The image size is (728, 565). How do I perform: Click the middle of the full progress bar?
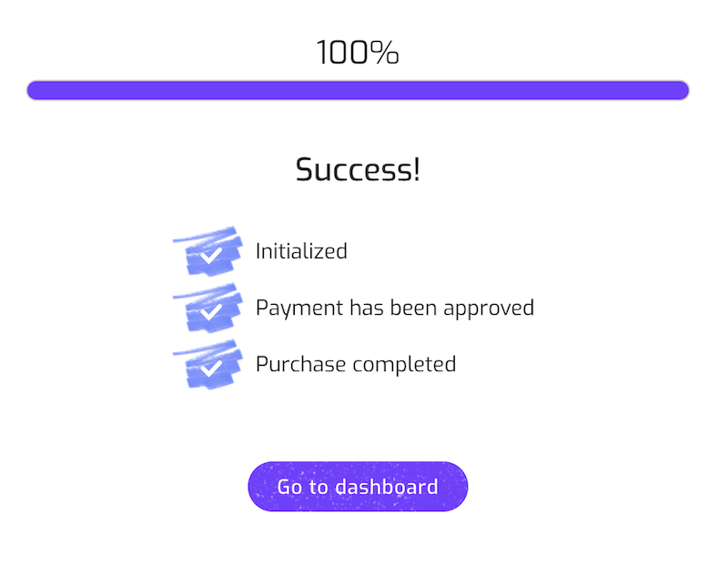coord(358,90)
